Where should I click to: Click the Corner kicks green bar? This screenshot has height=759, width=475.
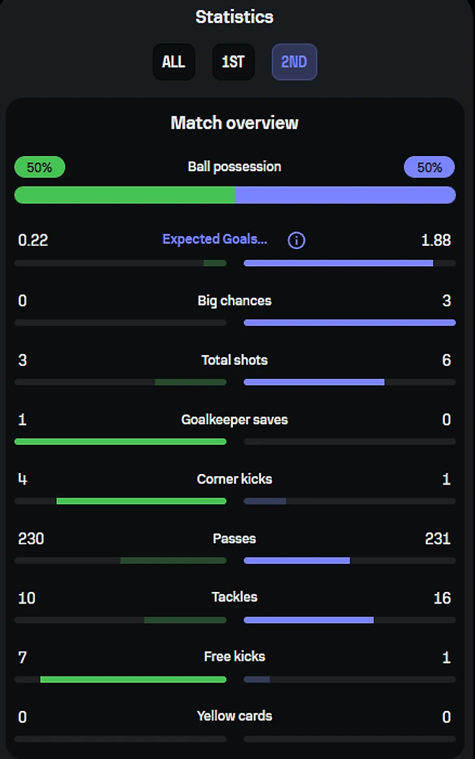141,501
